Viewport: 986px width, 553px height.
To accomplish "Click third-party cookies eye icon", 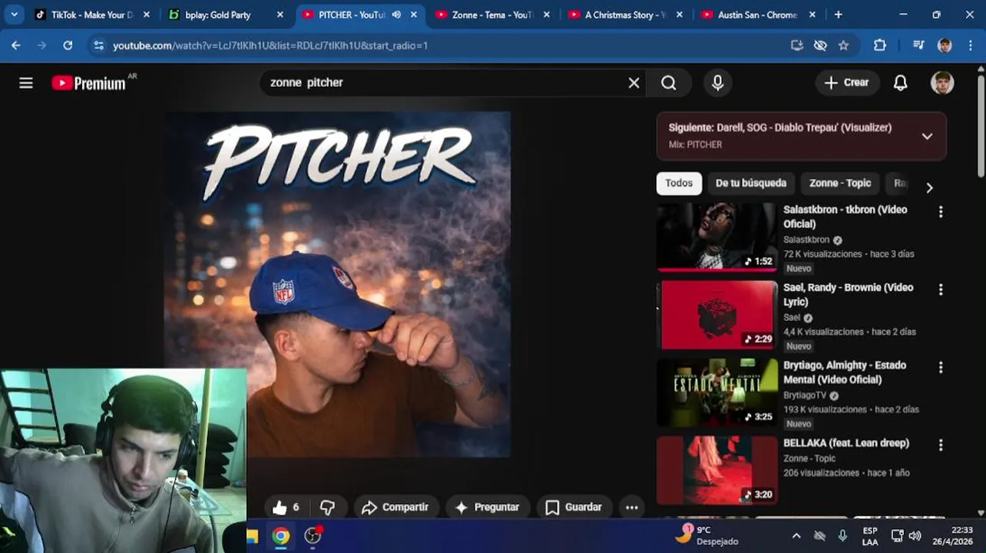I will (x=820, y=45).
